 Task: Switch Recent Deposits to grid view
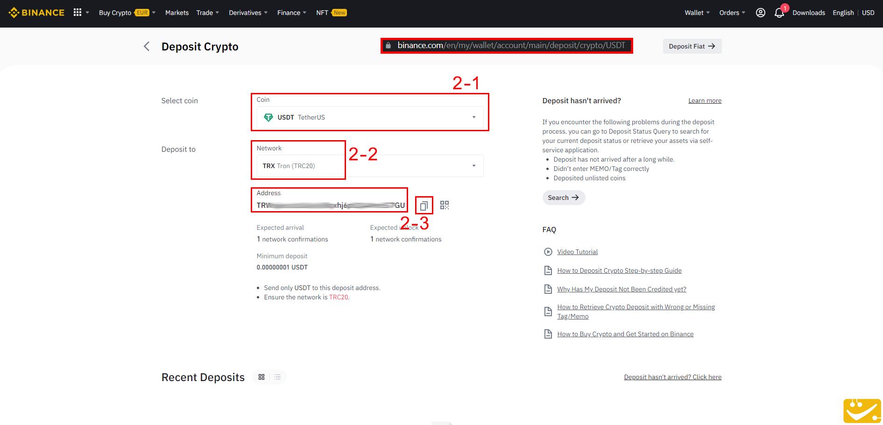(x=261, y=377)
